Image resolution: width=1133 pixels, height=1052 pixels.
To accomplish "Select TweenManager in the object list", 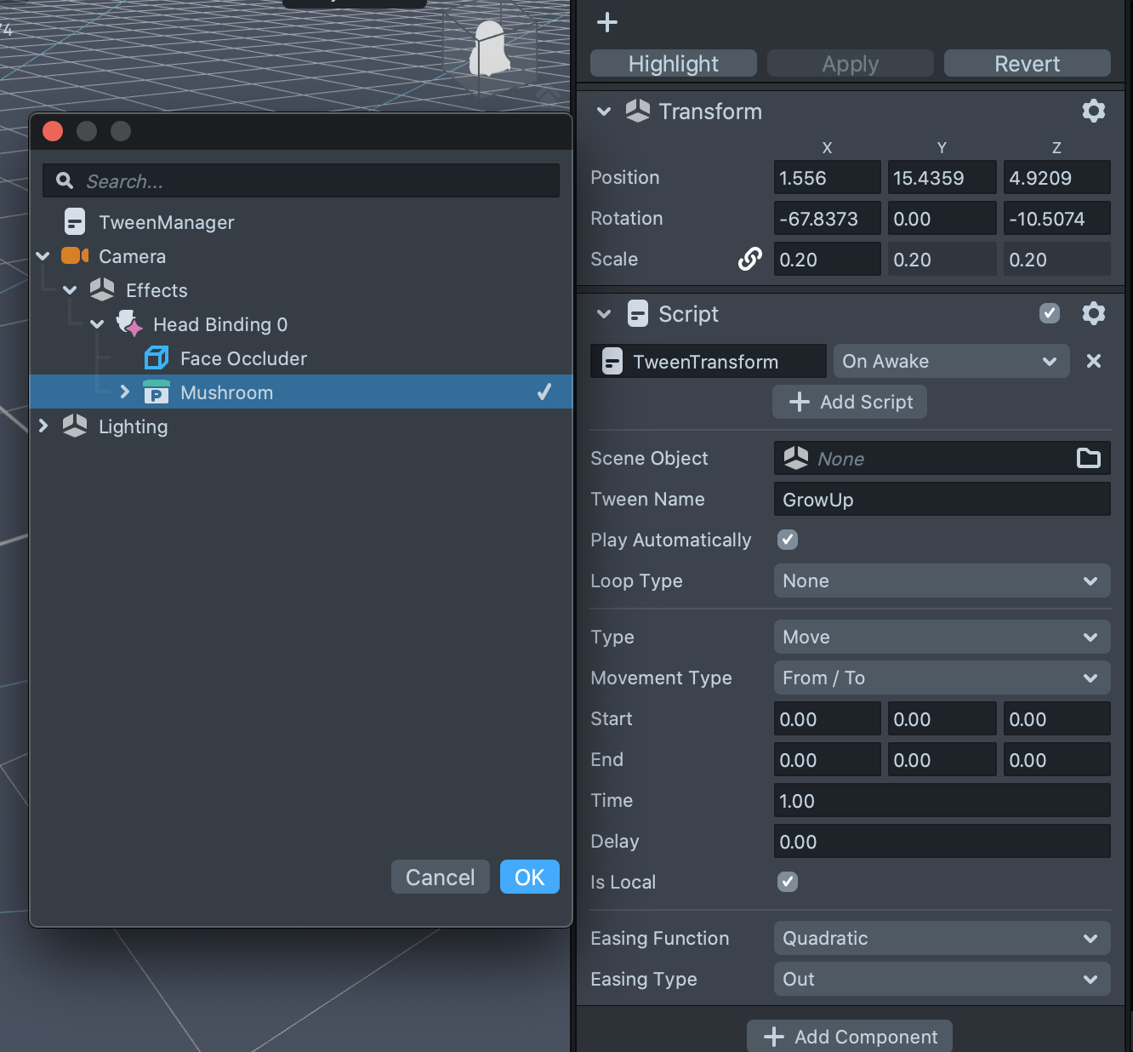I will 166,222.
